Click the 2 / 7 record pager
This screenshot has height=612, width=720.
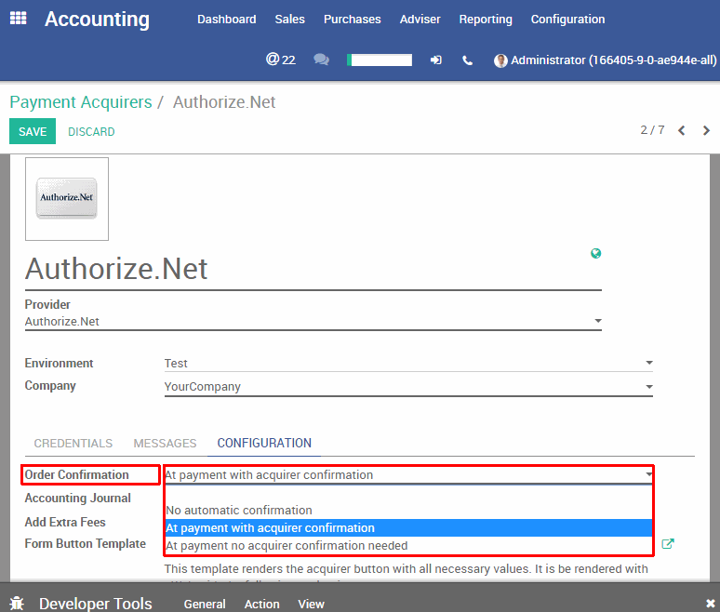[652, 130]
